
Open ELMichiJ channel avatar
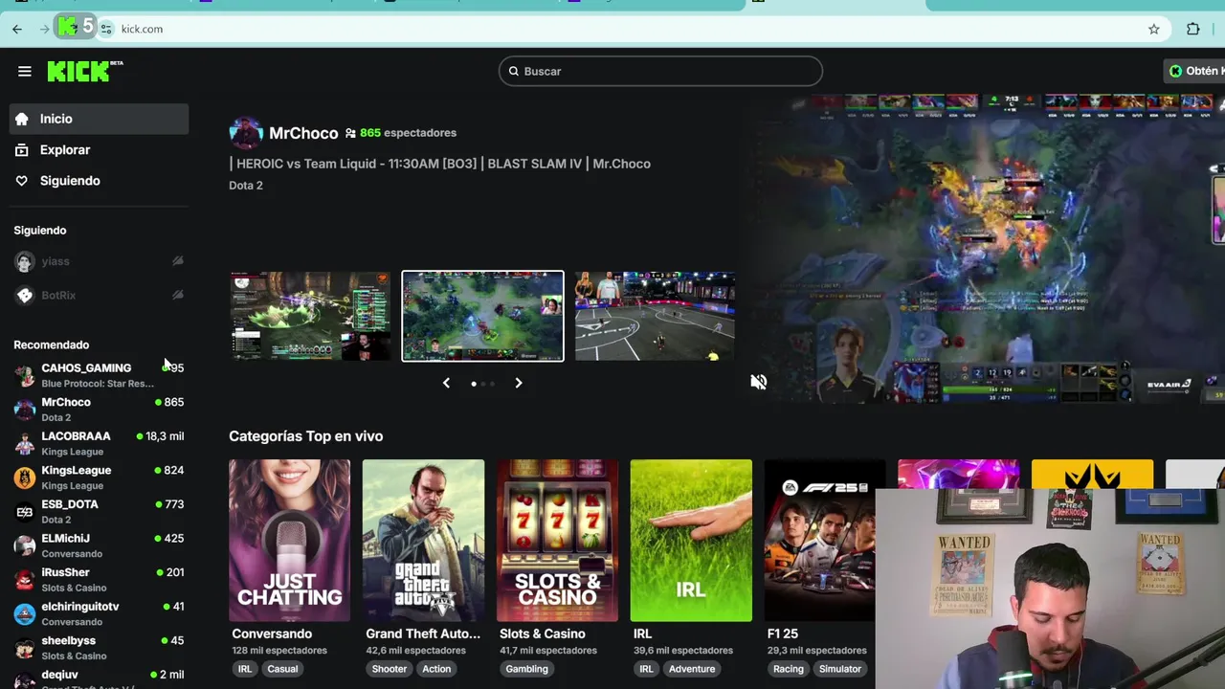(x=25, y=545)
